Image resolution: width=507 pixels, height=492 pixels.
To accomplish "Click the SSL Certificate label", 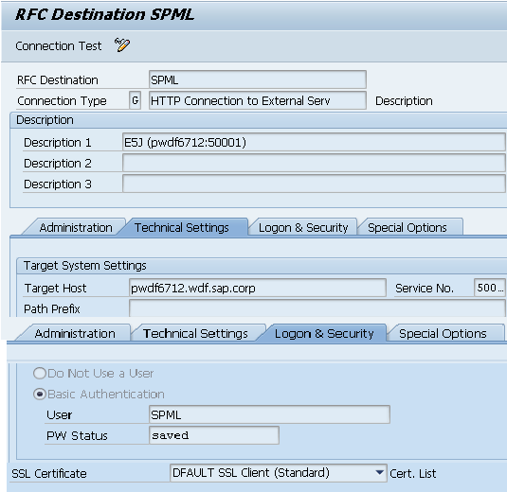I will click(49, 473).
